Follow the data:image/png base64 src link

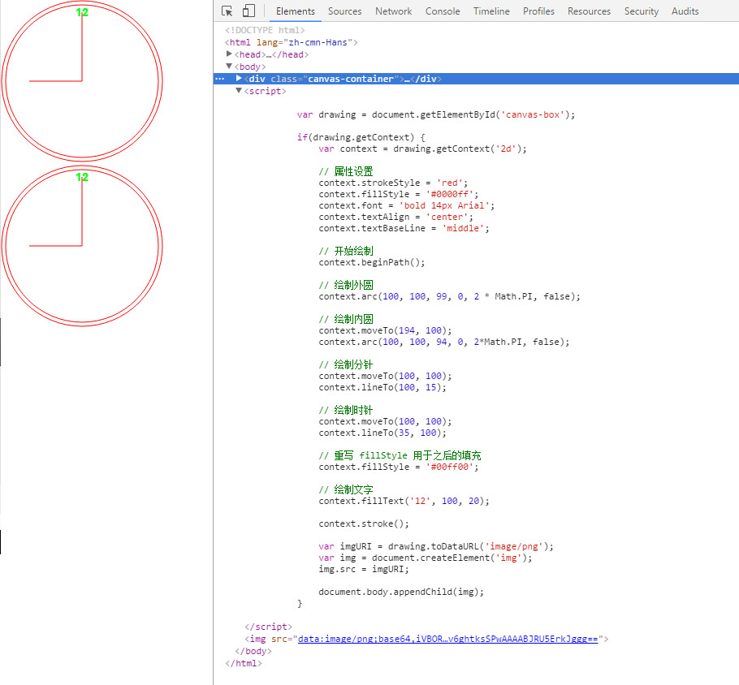447,640
